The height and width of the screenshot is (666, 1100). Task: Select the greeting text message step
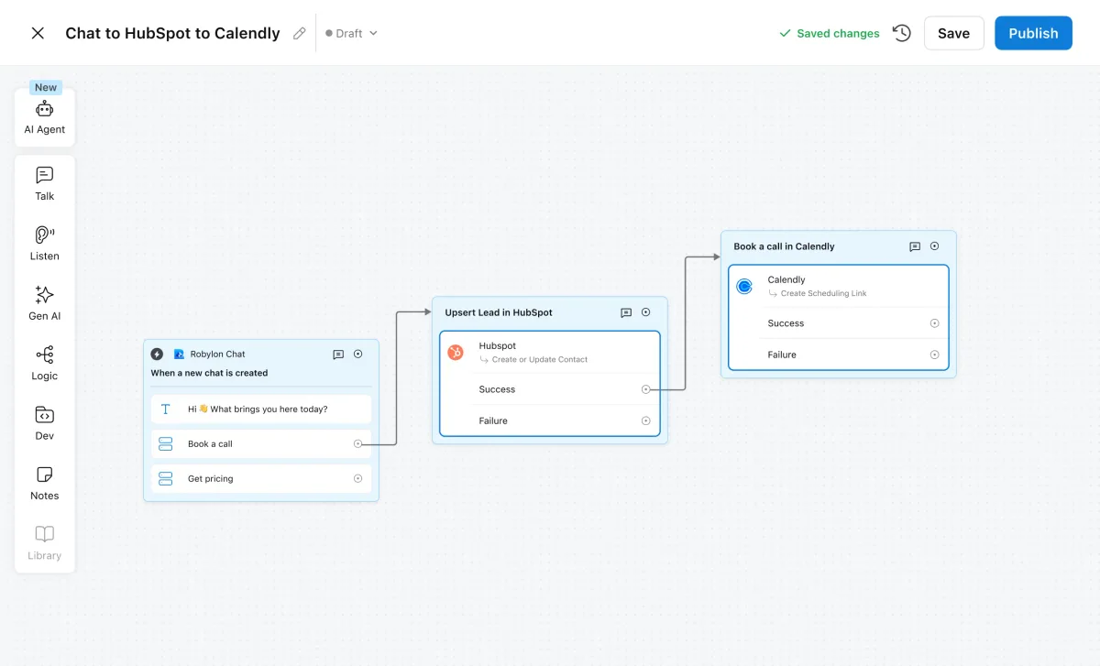(x=261, y=409)
